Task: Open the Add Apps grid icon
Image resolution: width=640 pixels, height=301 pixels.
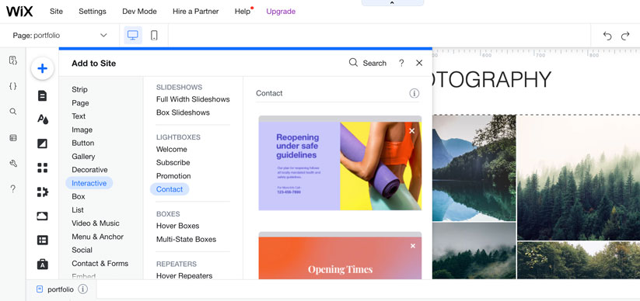Action: pos(43,168)
